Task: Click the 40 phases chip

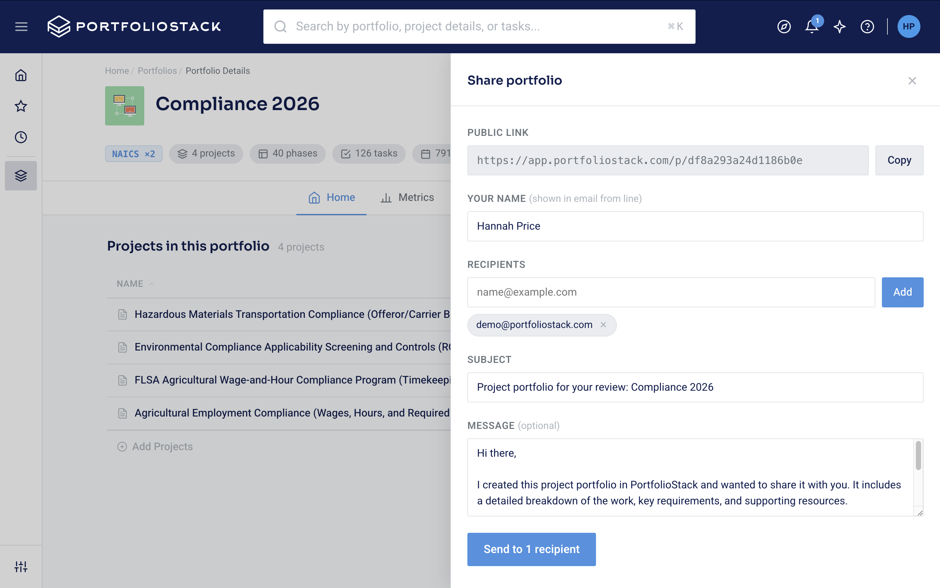Action: [x=288, y=154]
